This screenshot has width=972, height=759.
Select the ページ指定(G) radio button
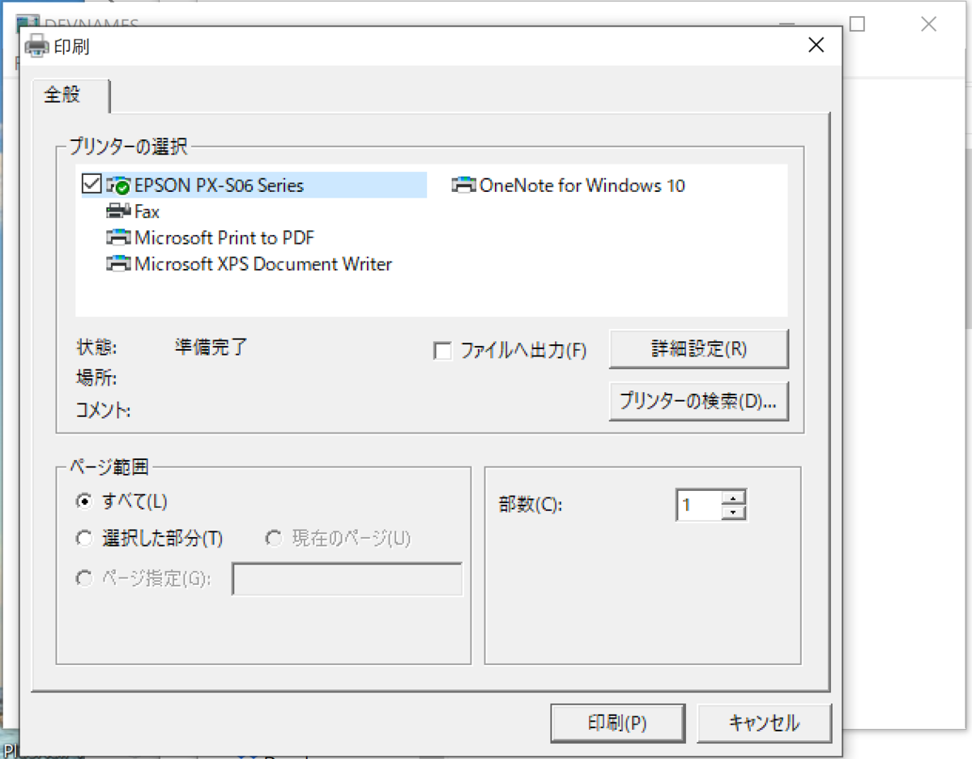tap(83, 578)
